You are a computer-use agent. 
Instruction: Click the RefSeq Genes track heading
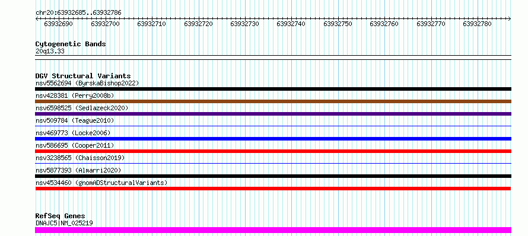pos(61,216)
